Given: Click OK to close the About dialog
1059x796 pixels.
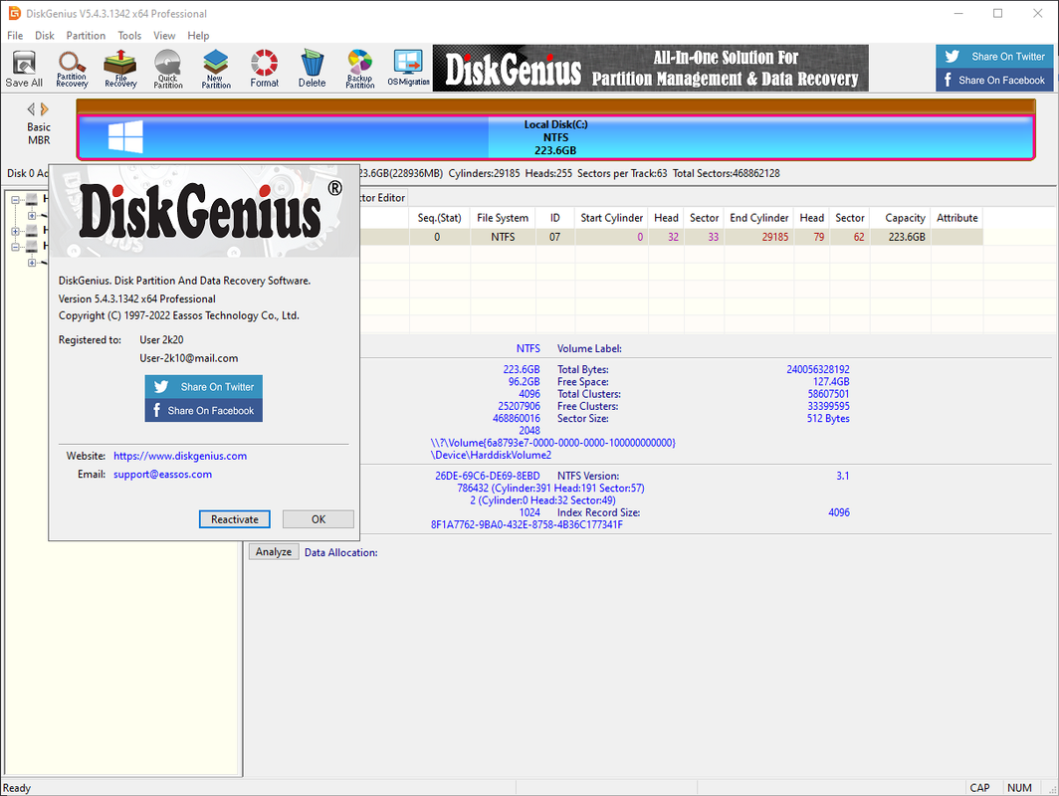Looking at the screenshot, I should click(318, 519).
